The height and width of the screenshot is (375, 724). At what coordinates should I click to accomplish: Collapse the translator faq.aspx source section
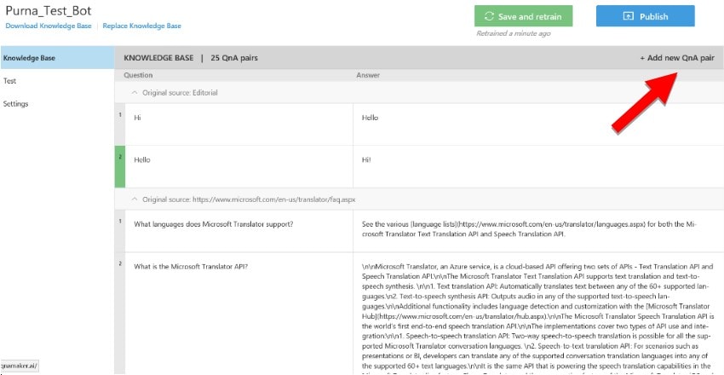point(134,199)
